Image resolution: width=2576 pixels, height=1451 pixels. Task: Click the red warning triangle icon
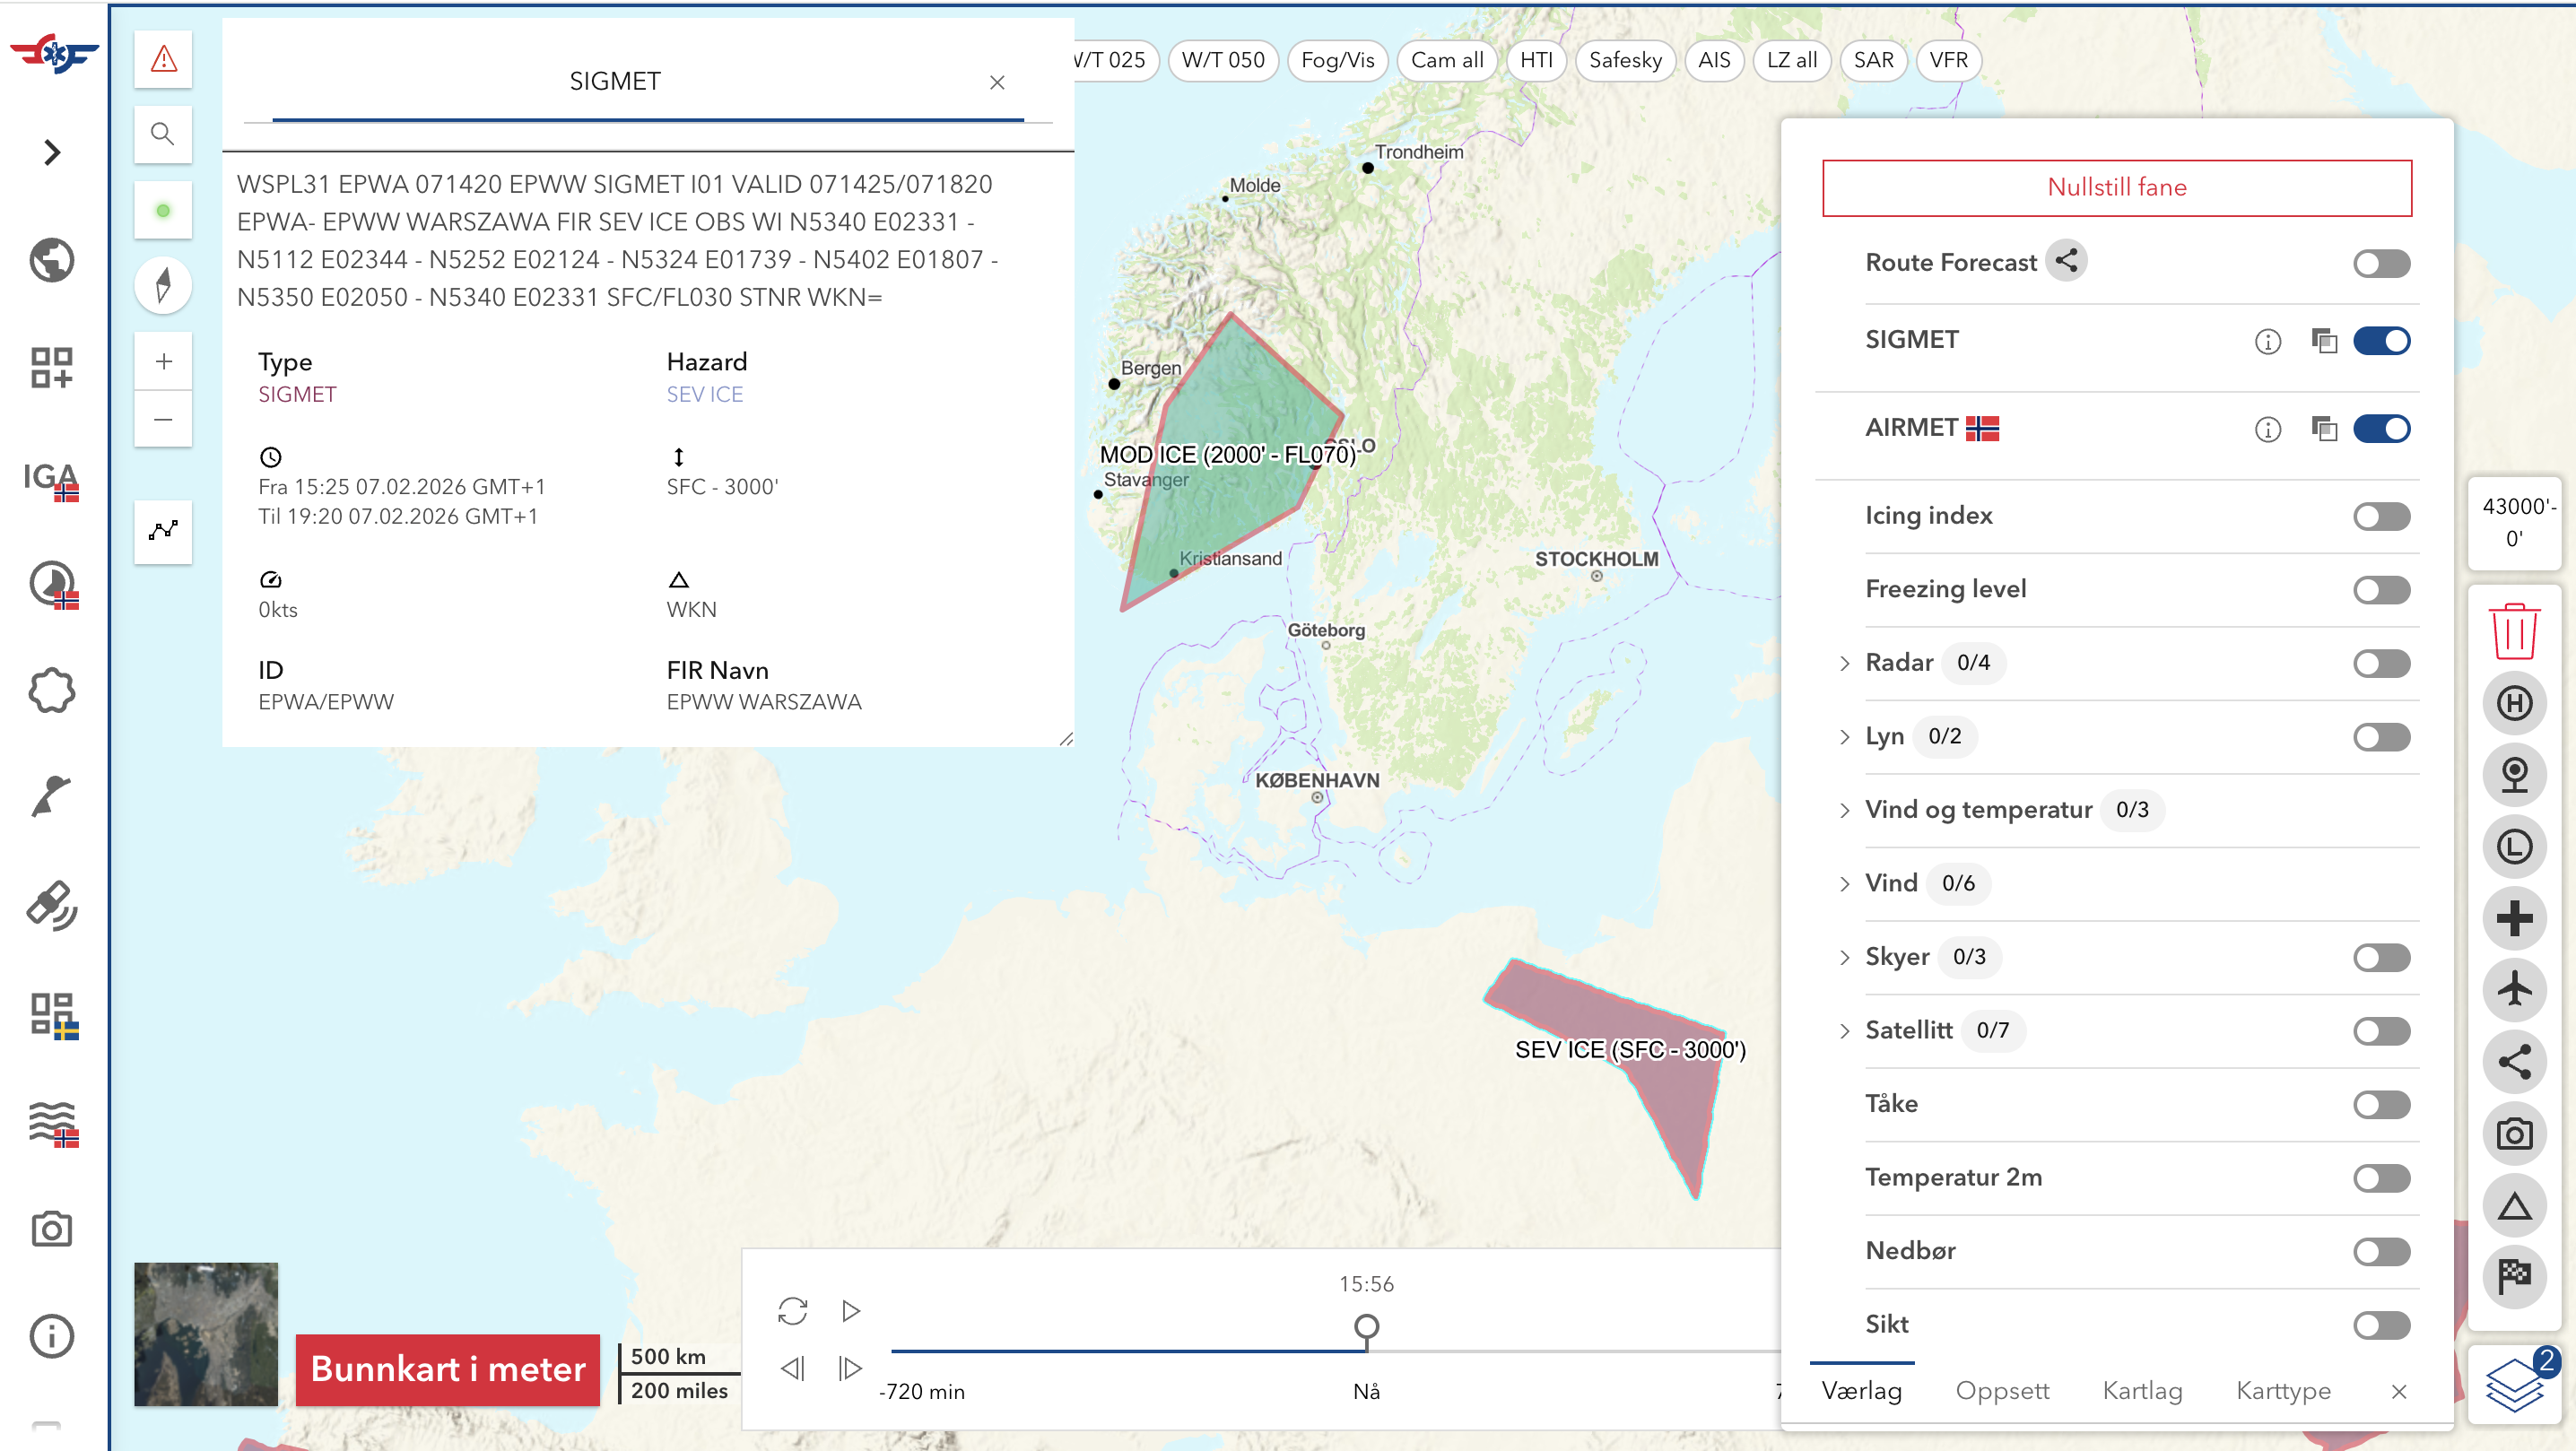pos(163,59)
